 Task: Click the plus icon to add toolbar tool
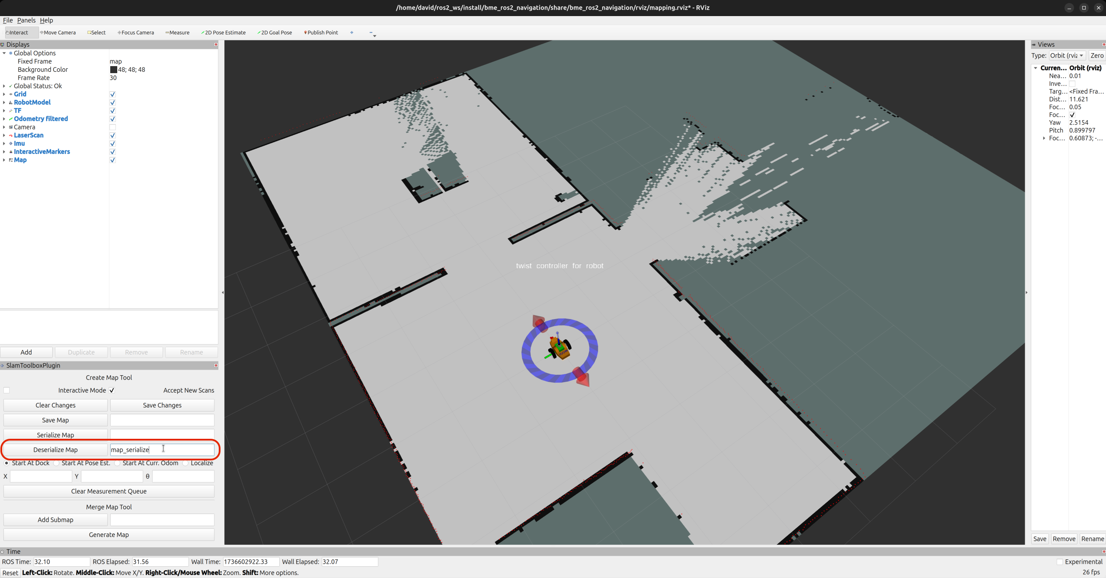pyautogui.click(x=352, y=32)
